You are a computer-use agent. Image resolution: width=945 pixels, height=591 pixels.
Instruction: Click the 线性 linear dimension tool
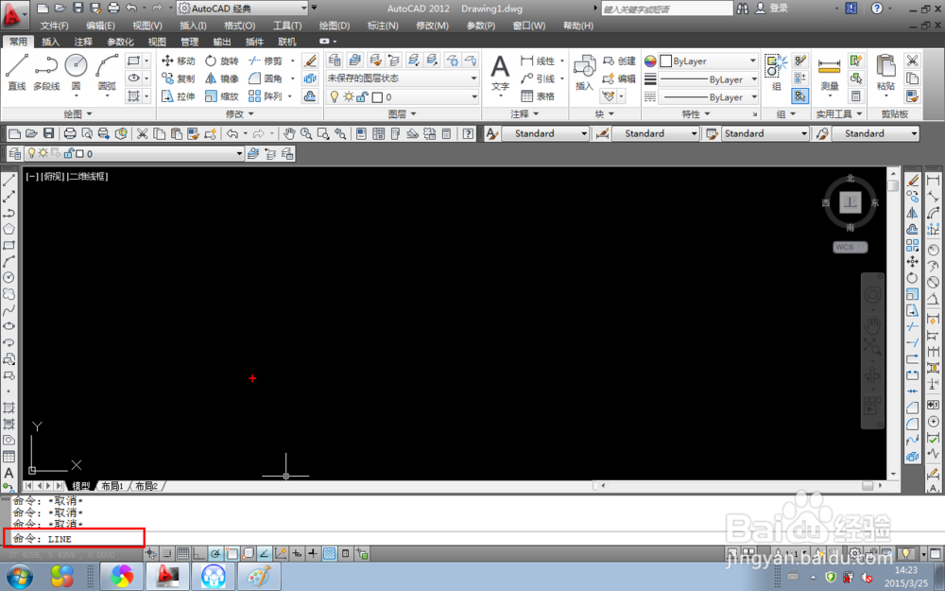pos(538,61)
